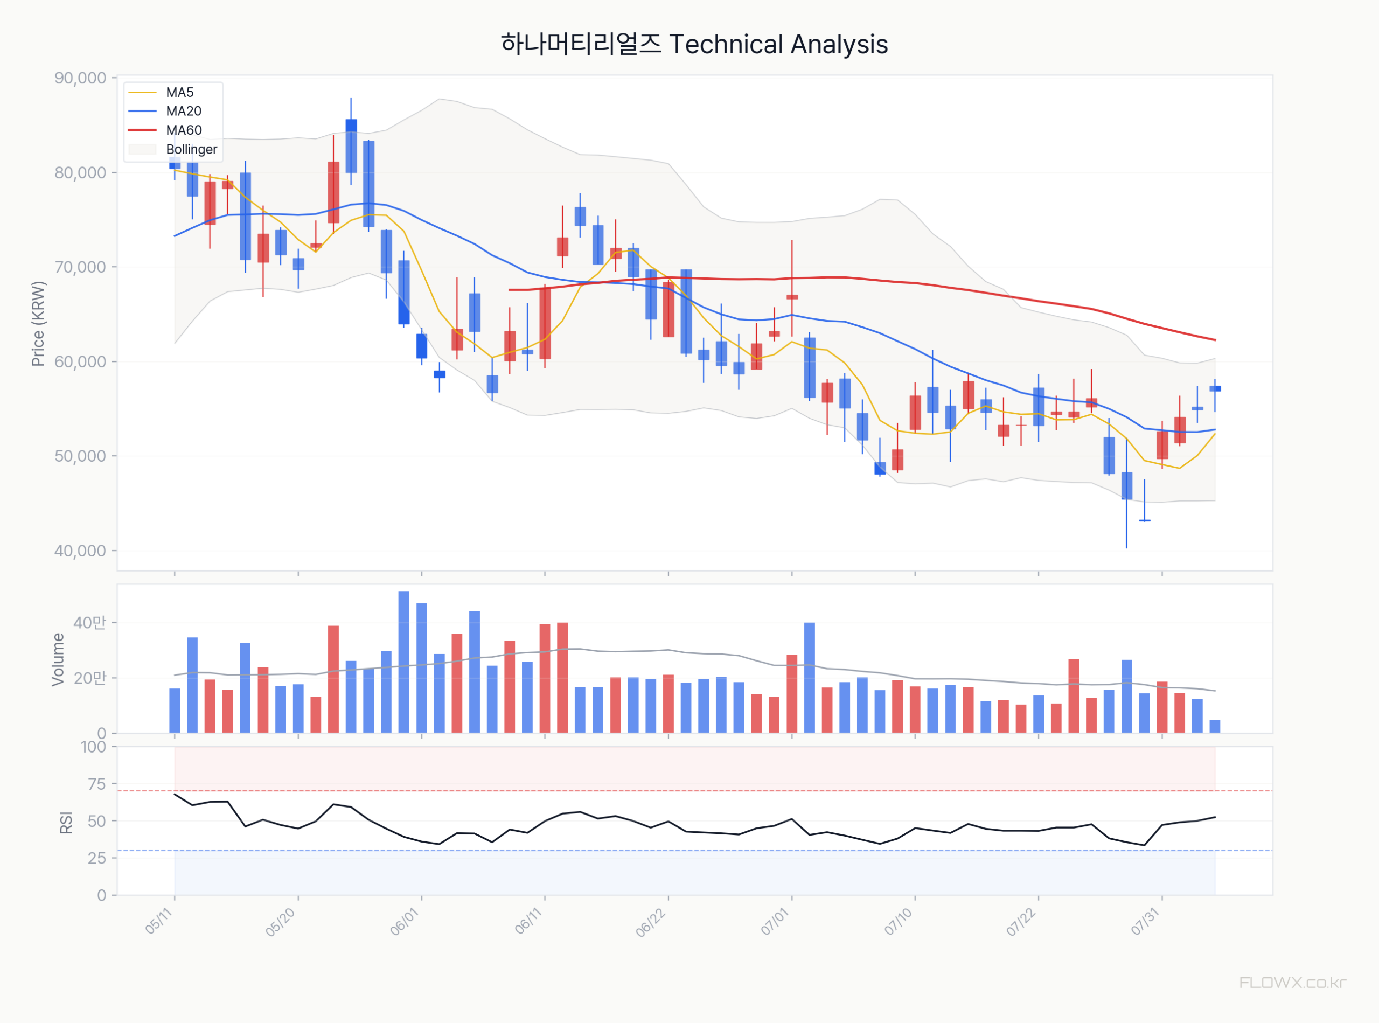Click the 40,000 price tick label
This screenshot has height=1023, width=1379.
[x=80, y=551]
